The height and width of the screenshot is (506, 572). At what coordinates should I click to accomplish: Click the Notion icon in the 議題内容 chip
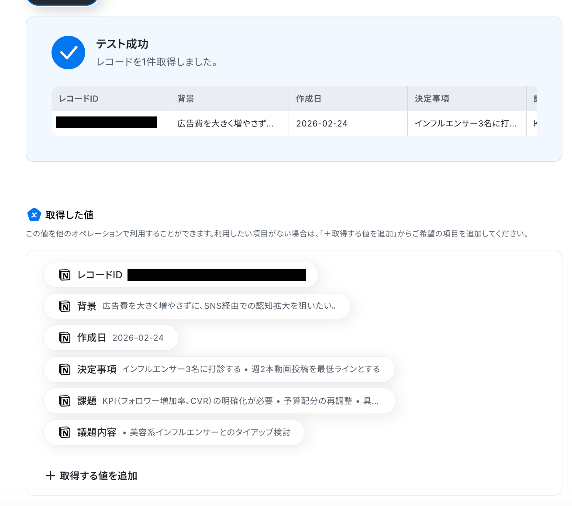[x=65, y=432]
